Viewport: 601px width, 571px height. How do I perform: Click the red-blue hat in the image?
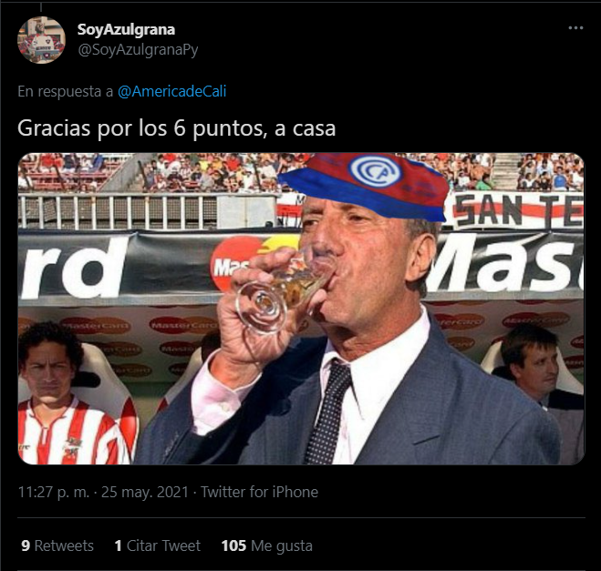[364, 187]
